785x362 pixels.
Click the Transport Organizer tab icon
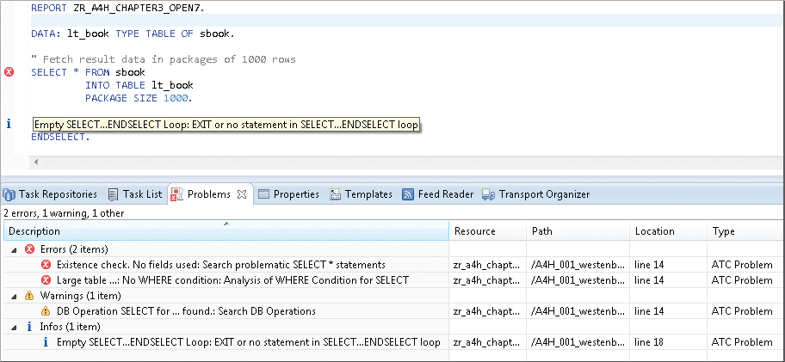(x=489, y=194)
